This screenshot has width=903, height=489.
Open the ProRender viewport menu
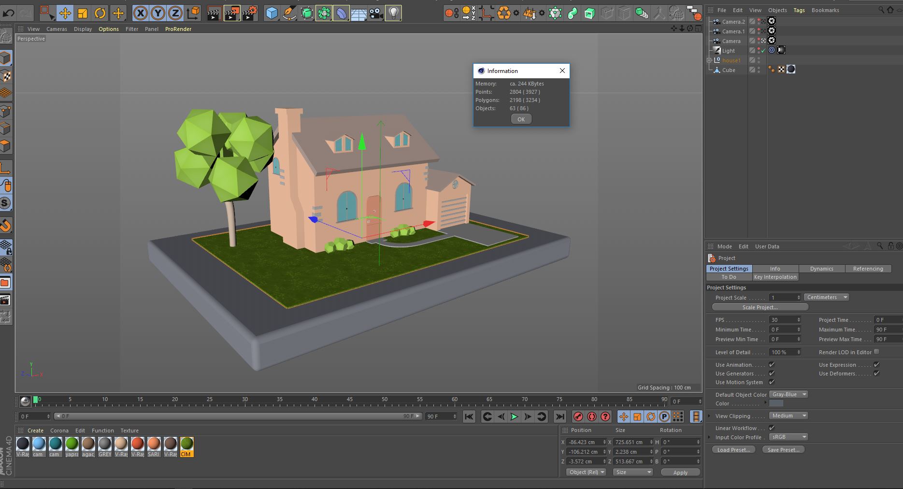click(x=178, y=29)
